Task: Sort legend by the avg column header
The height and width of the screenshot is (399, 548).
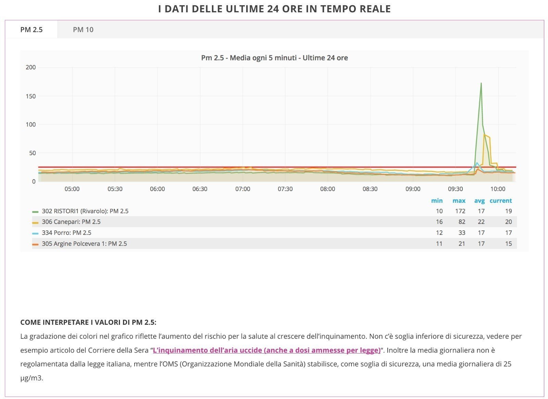Action: coord(480,201)
